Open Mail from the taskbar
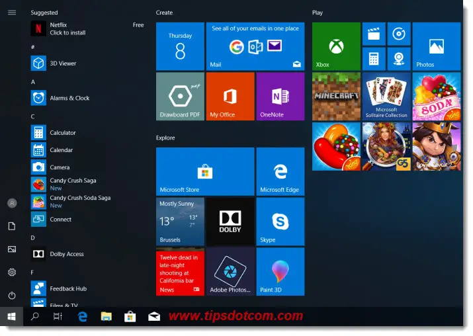This screenshot has height=336, width=473. click(154, 316)
